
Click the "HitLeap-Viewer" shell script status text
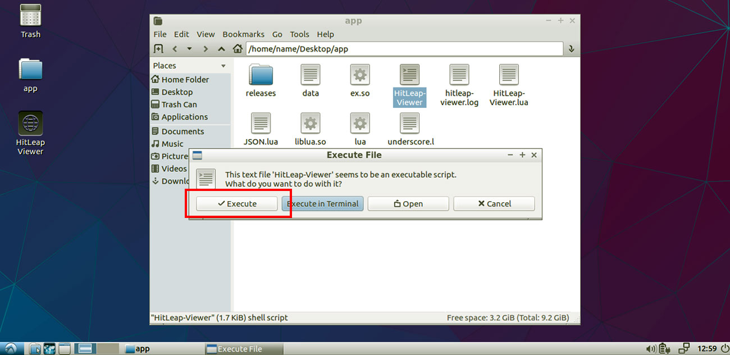(219, 317)
